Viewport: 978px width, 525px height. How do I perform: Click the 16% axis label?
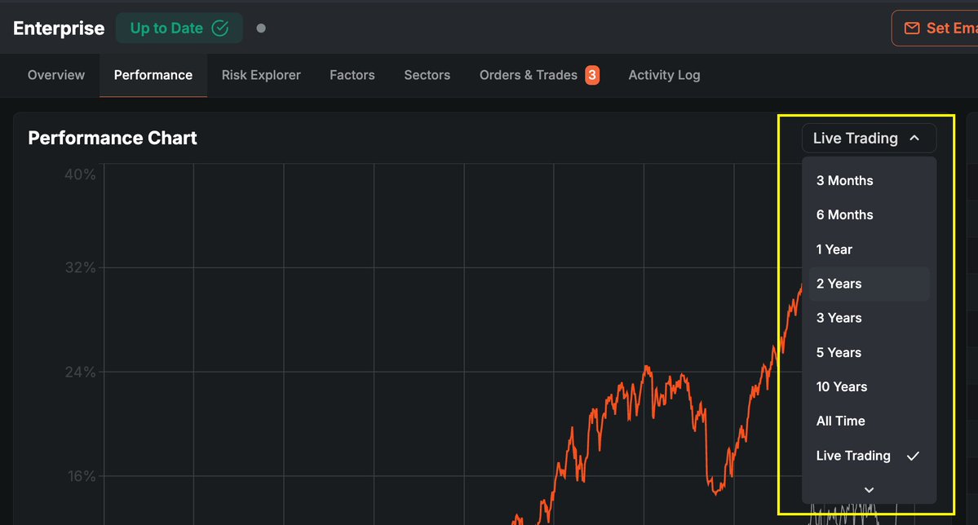[81, 476]
